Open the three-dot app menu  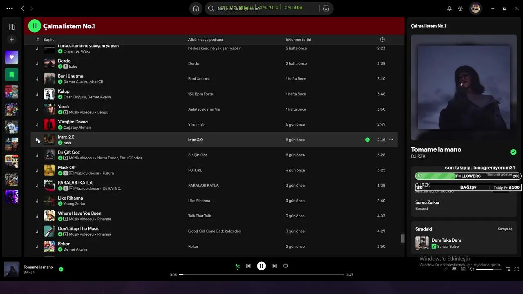(9, 8)
